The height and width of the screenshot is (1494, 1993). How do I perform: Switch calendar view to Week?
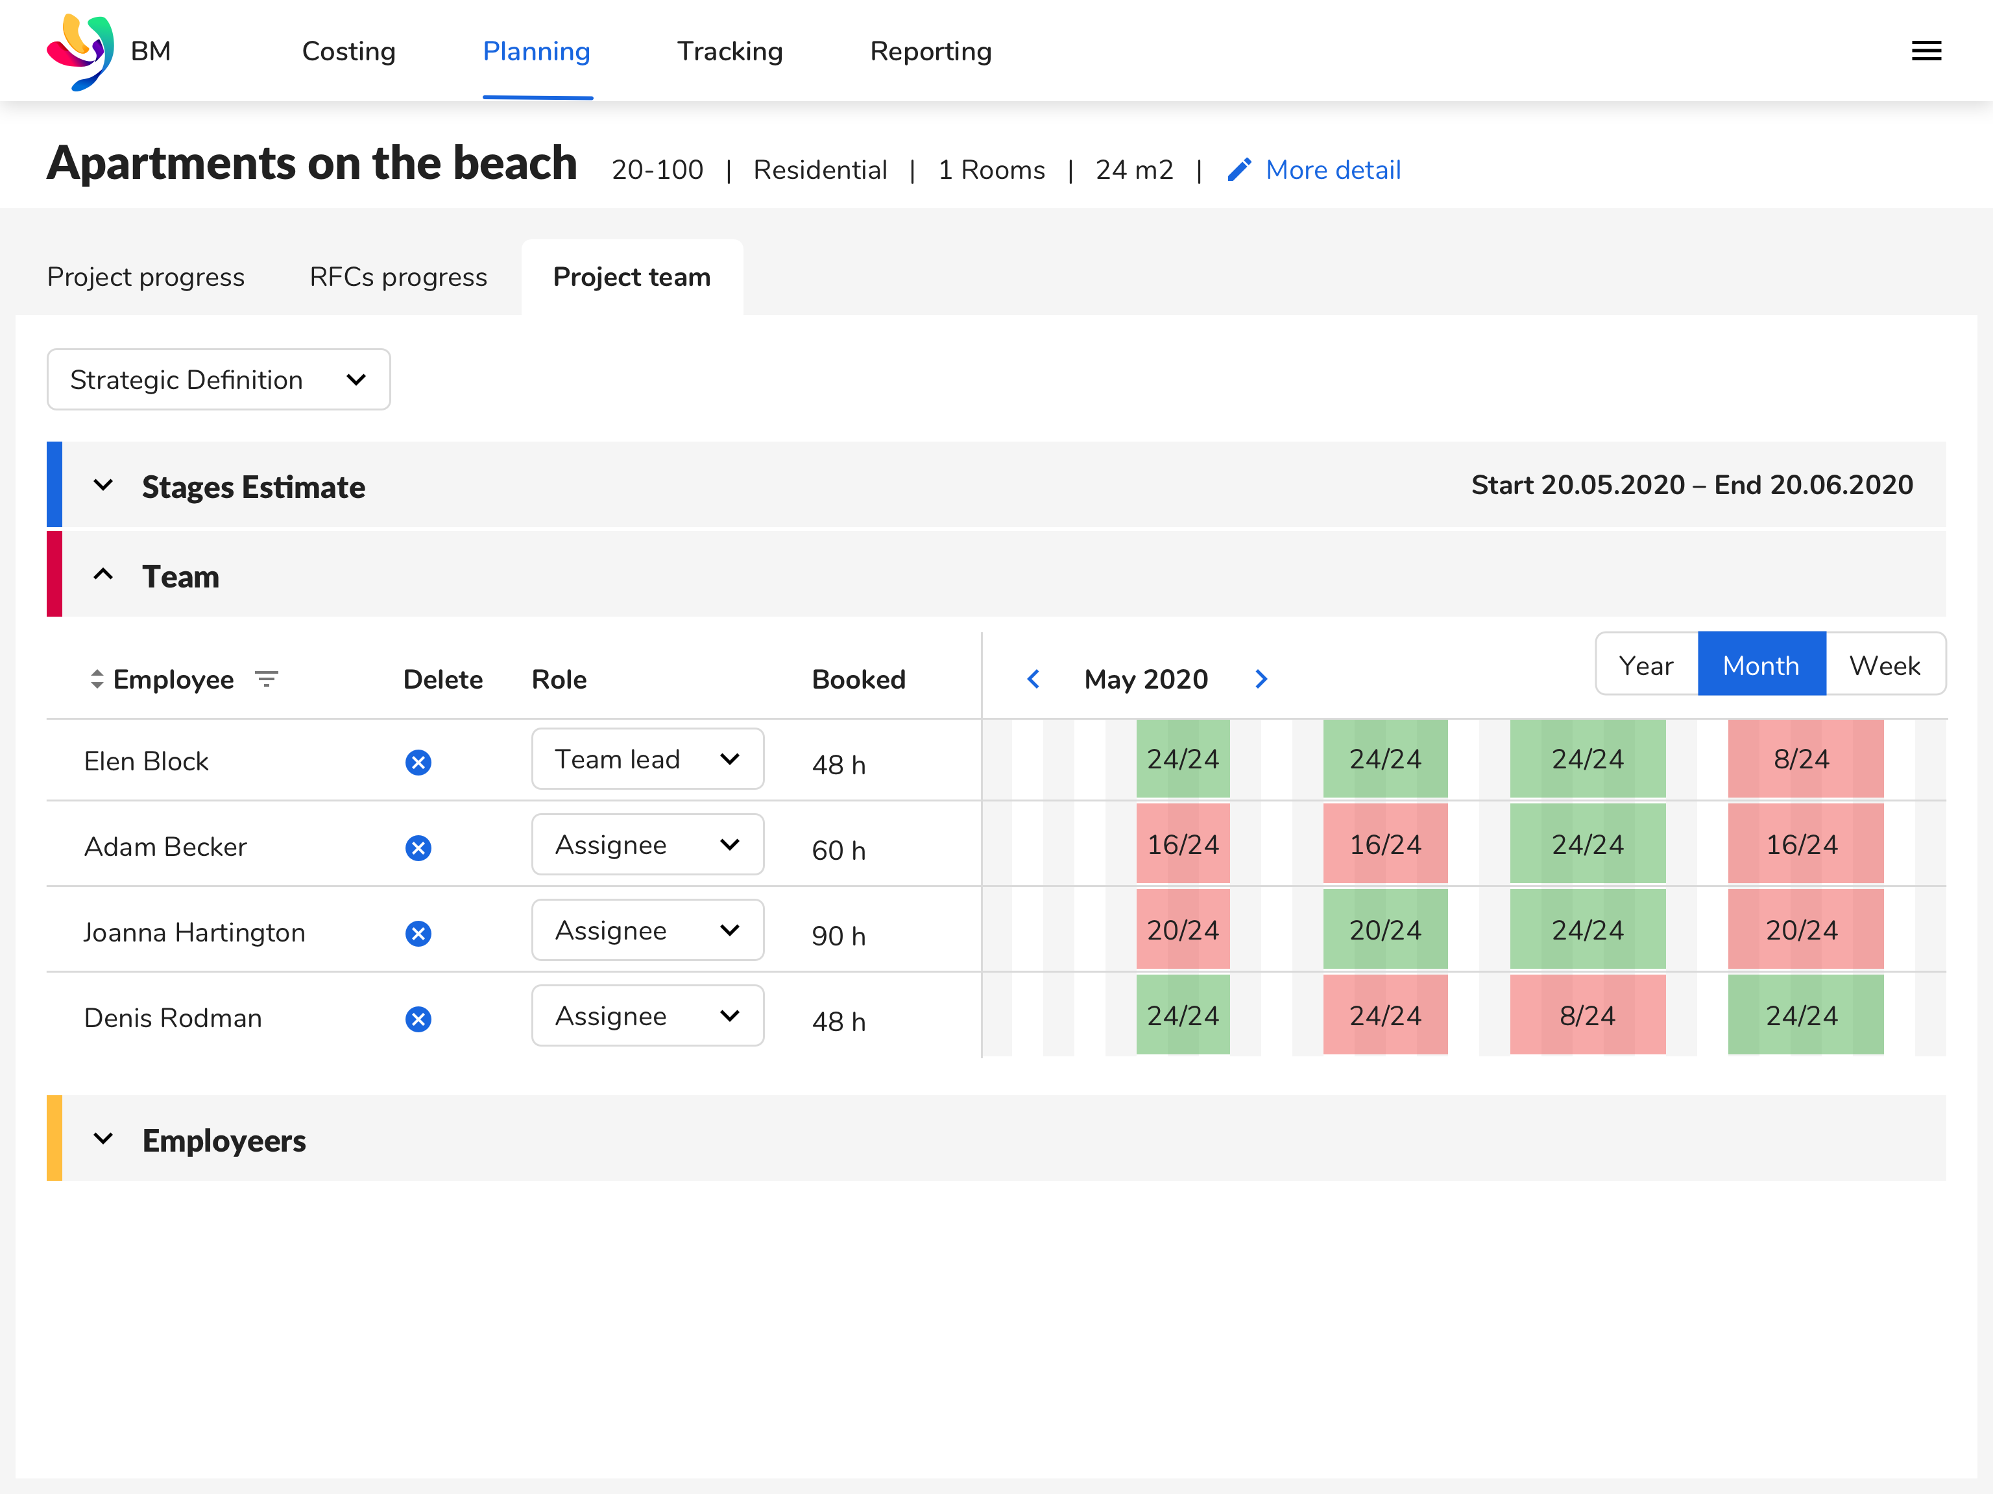(1885, 664)
